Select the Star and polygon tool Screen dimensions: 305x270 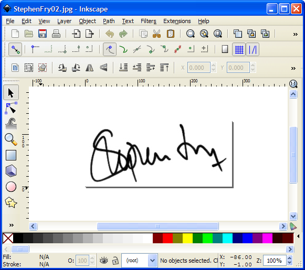coord(11,202)
